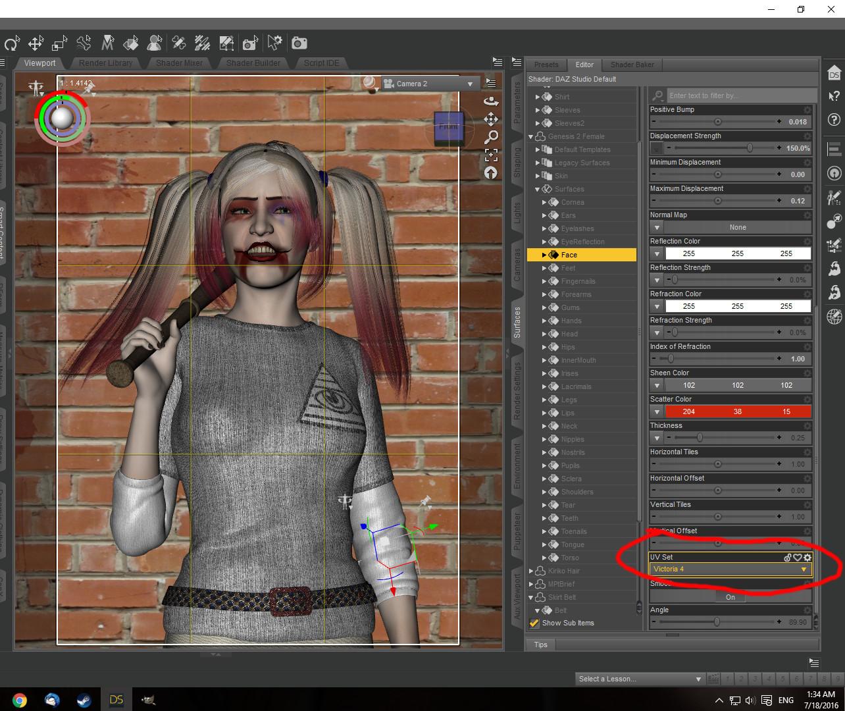Screen dimensions: 845x711
Task: Open Google Chrome from the taskbar
Action: click(19, 700)
